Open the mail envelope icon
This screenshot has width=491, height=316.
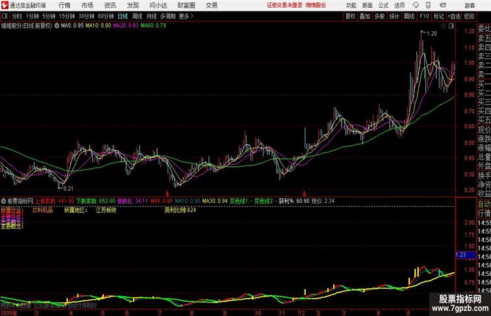click(x=443, y=5)
